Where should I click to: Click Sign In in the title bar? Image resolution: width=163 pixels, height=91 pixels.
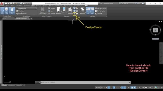click(126, 3)
